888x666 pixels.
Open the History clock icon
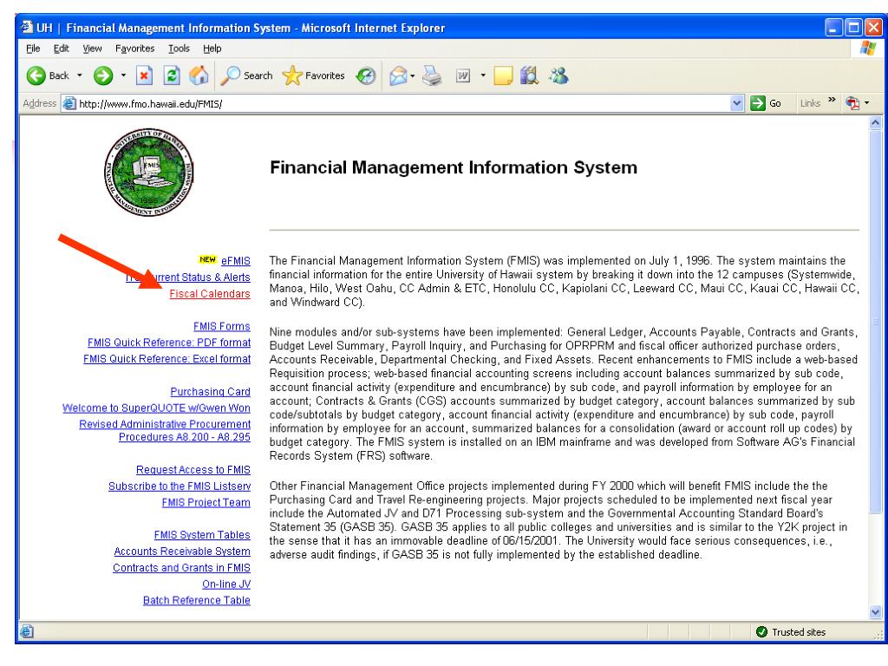(x=366, y=75)
